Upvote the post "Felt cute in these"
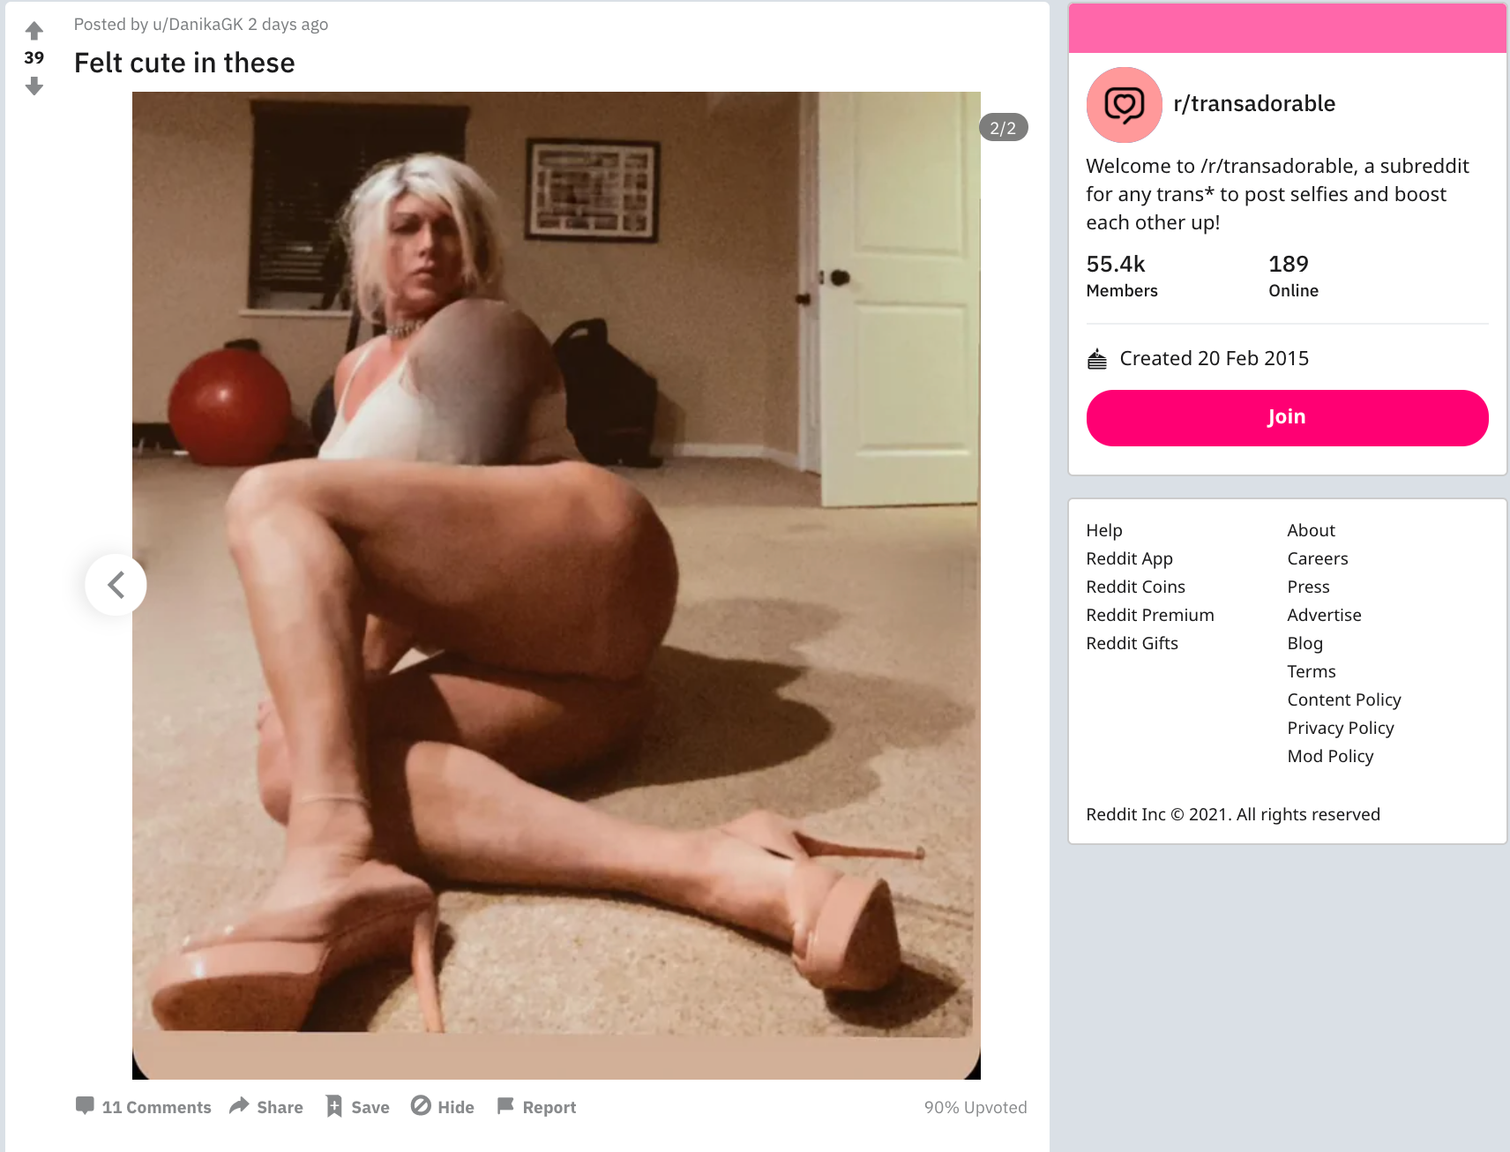The image size is (1510, 1152). pos(34,31)
